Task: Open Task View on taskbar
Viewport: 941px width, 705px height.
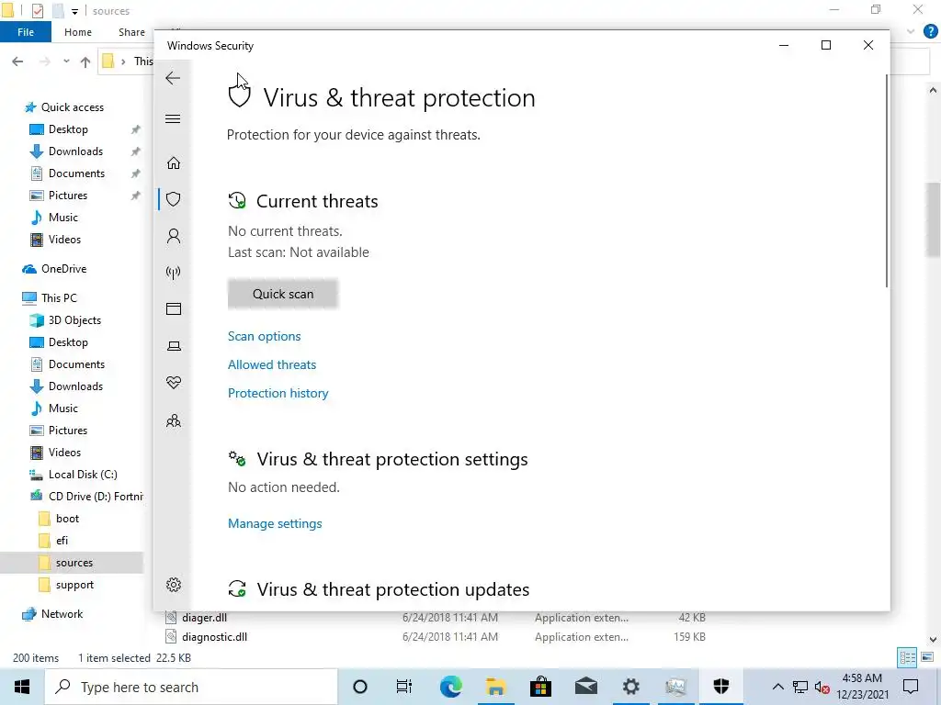Action: pyautogui.click(x=404, y=687)
